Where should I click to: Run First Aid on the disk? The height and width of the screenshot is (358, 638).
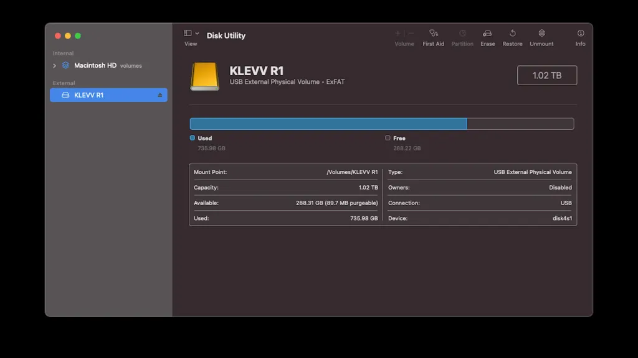pyautogui.click(x=434, y=38)
